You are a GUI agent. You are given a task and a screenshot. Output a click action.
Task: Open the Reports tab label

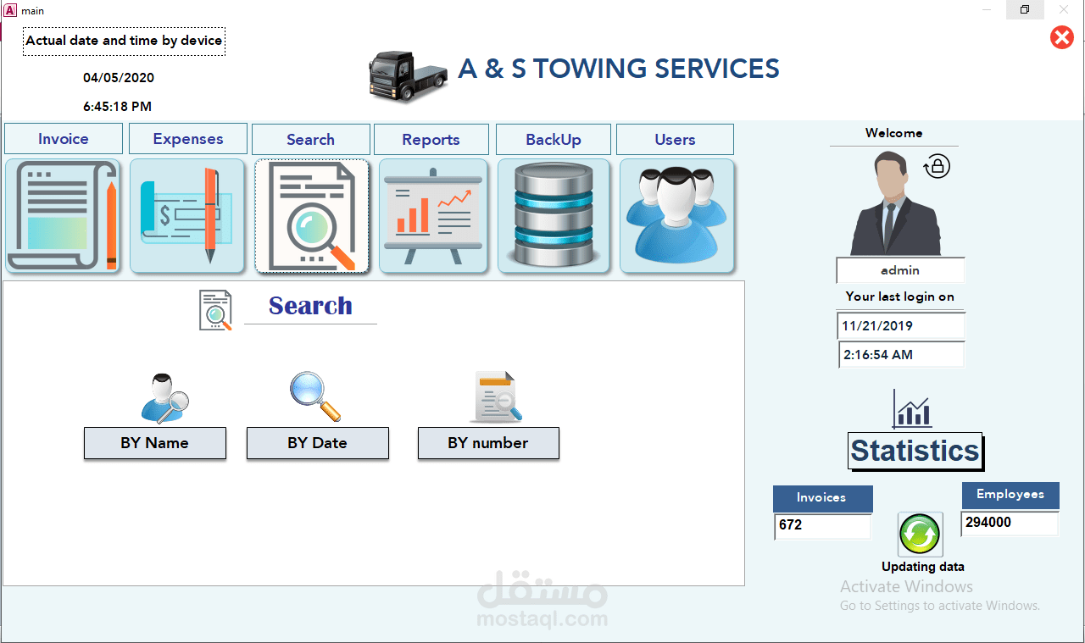[x=431, y=140]
